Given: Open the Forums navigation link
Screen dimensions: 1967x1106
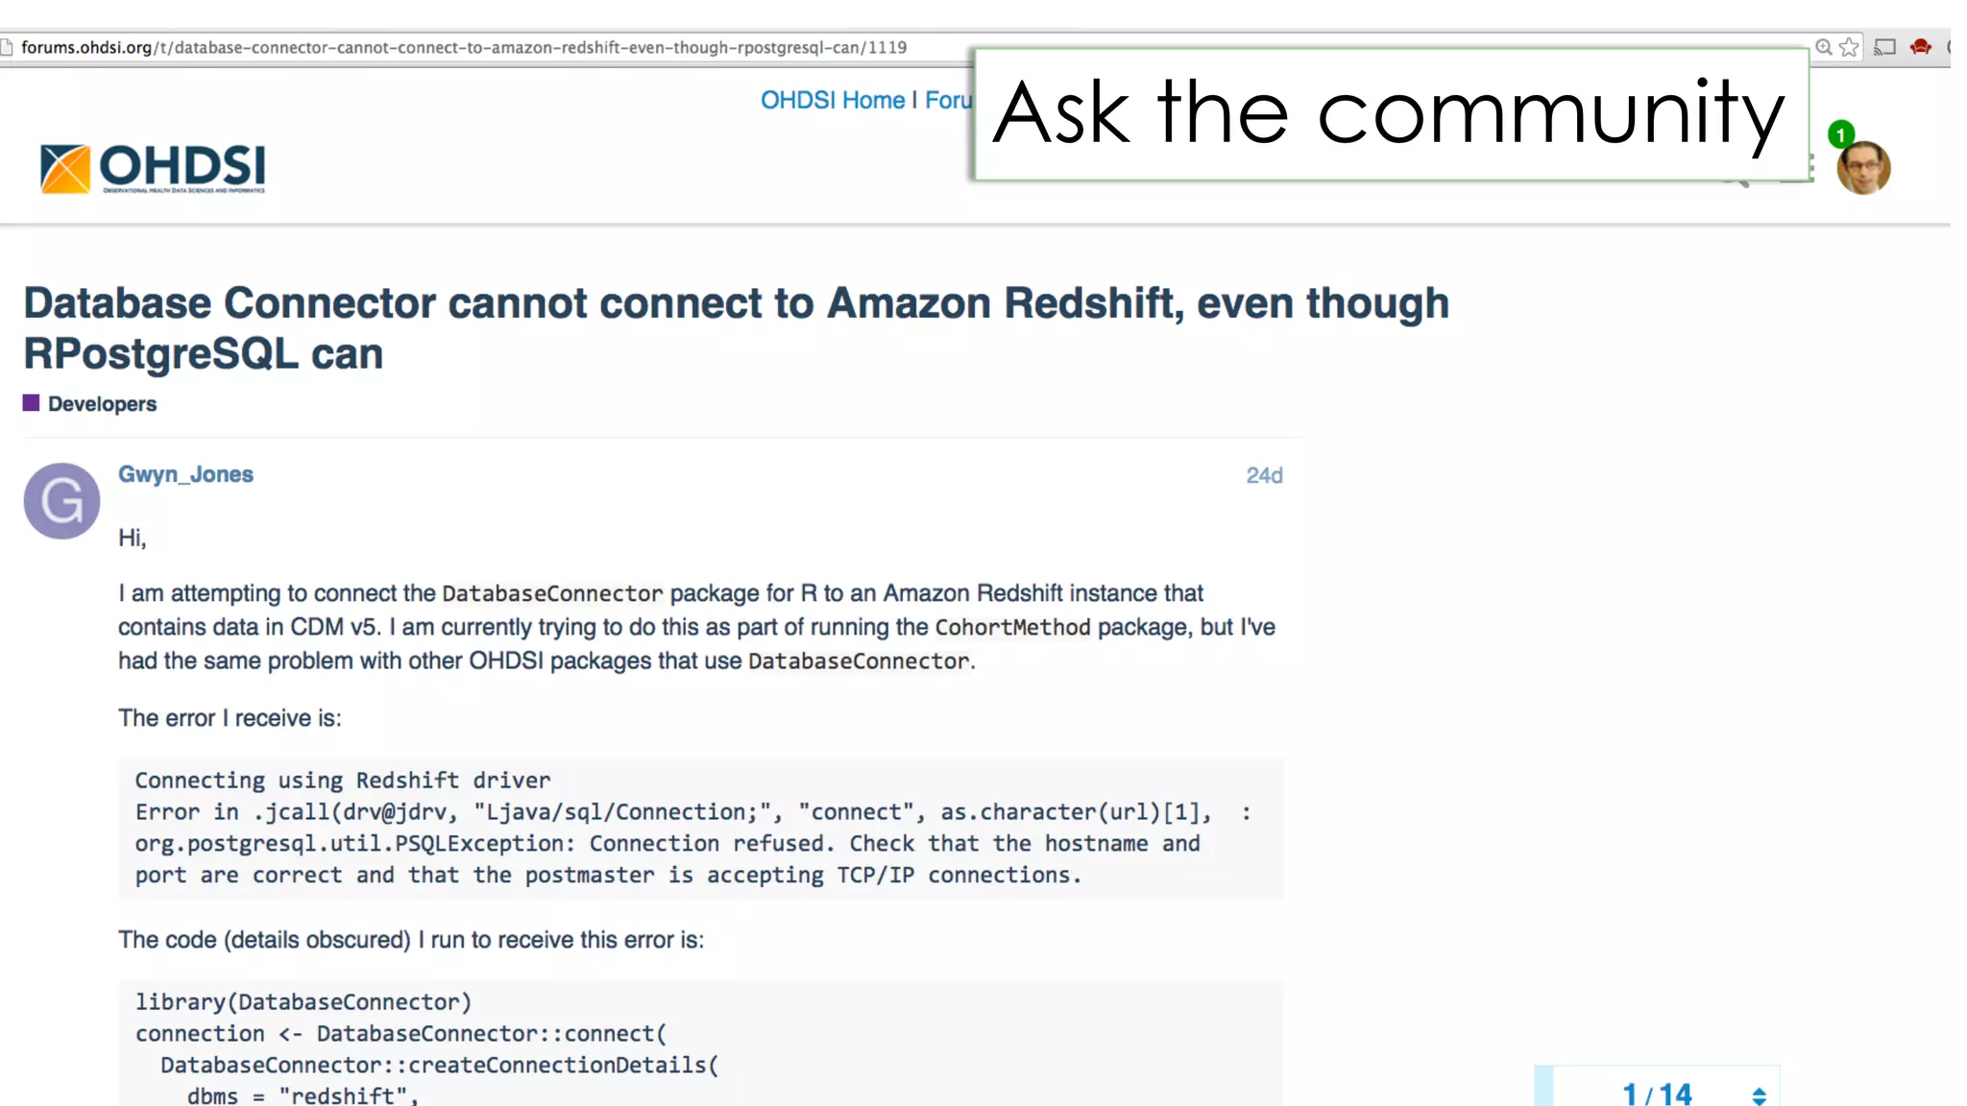Looking at the screenshot, I should pyautogui.click(x=948, y=100).
